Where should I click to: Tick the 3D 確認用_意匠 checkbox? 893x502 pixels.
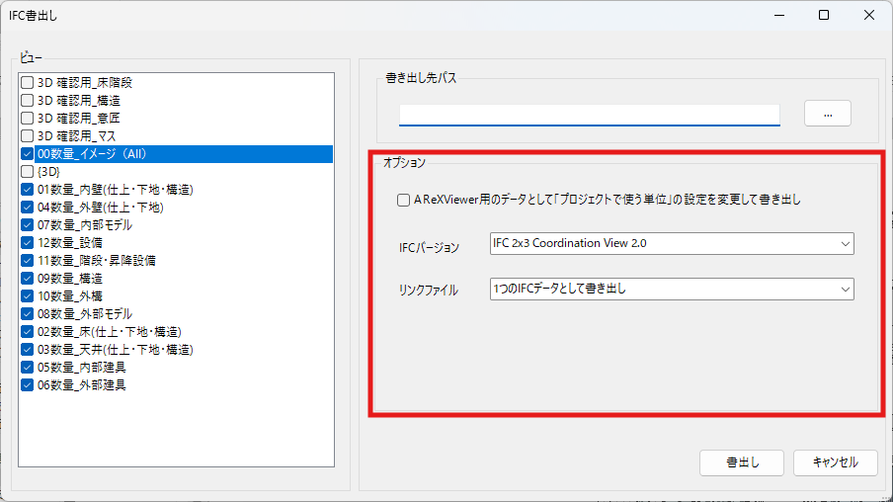point(28,119)
